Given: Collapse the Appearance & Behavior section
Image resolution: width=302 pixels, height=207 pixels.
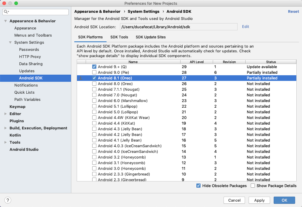Looking at the screenshot, I should [x=6, y=21].
